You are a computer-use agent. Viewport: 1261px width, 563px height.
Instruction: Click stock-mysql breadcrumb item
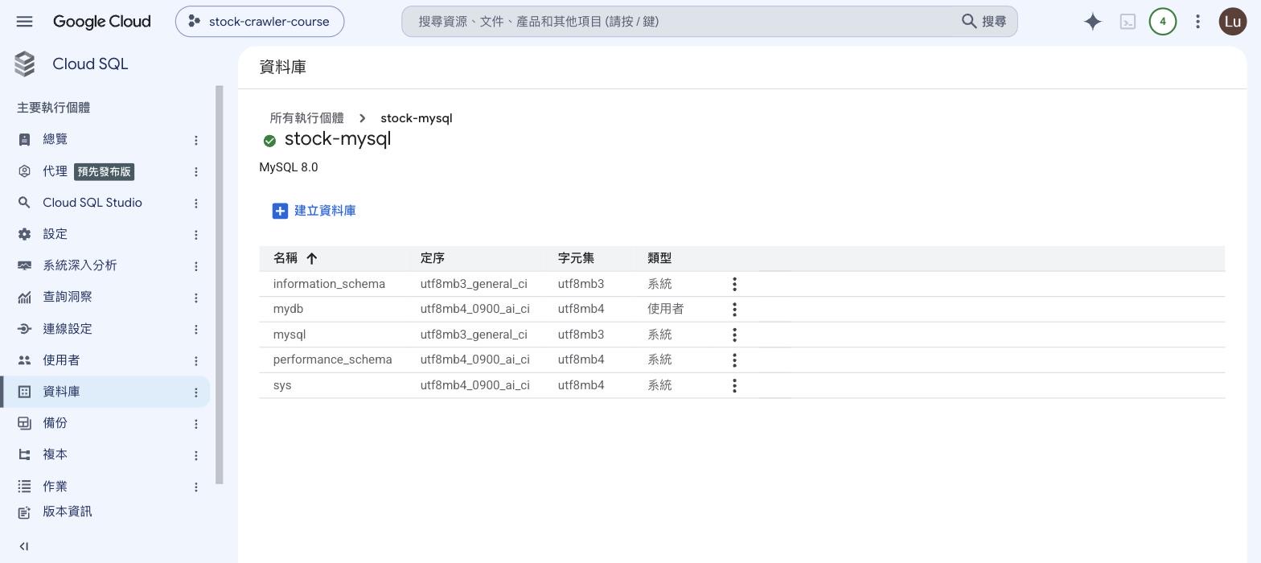click(x=416, y=118)
